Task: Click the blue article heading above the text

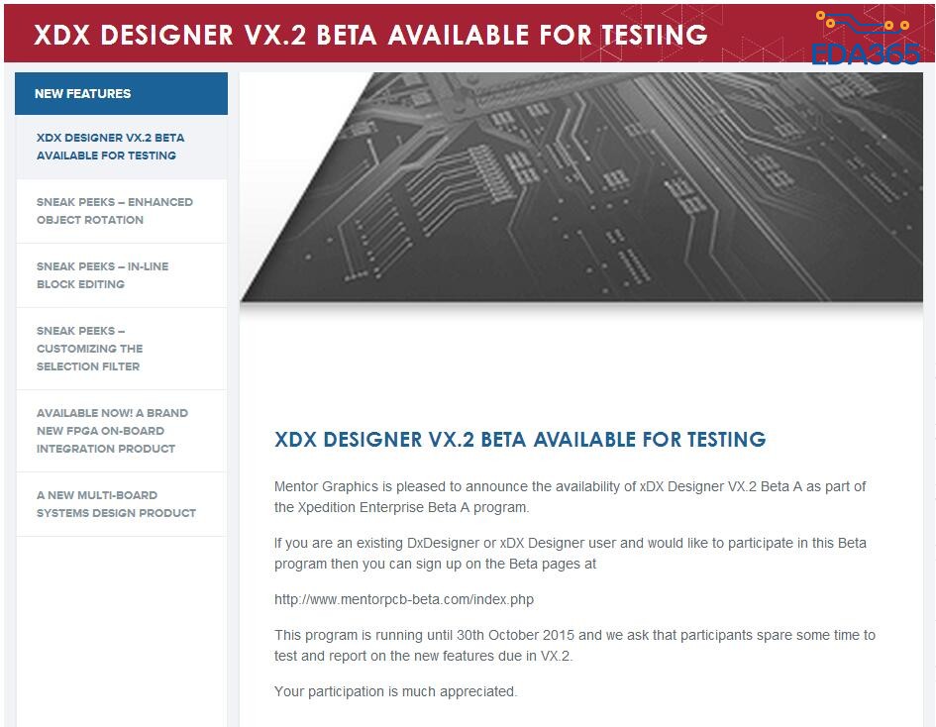Action: 520,440
